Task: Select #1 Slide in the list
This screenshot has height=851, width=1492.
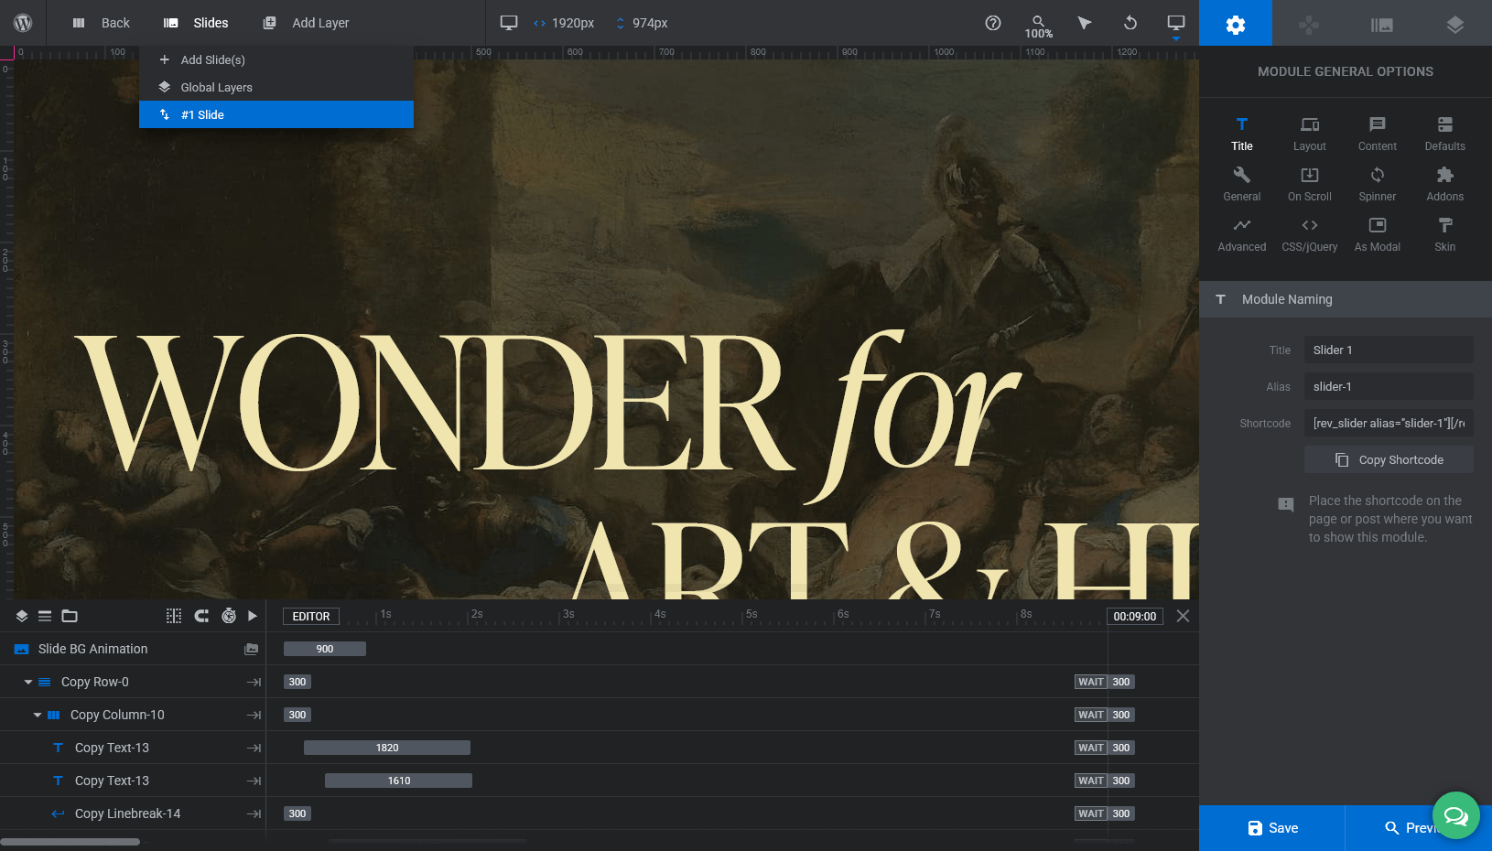Action: (276, 114)
